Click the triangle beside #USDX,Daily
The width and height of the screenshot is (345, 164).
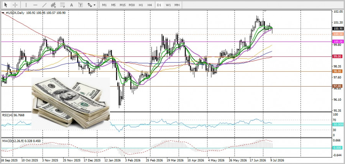[x=3, y=13]
